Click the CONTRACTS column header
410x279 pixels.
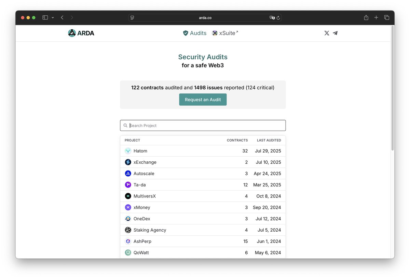(x=237, y=140)
